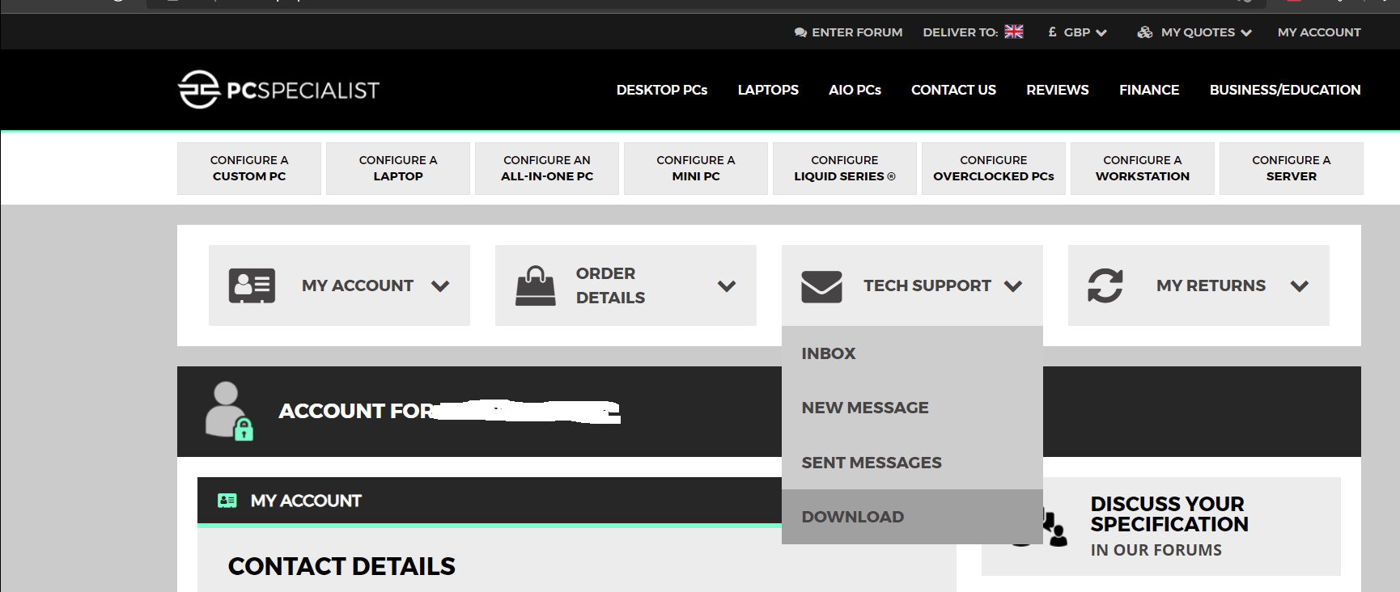The image size is (1400, 592).
Task: Click Configure a Mini PC button
Action: pos(696,168)
